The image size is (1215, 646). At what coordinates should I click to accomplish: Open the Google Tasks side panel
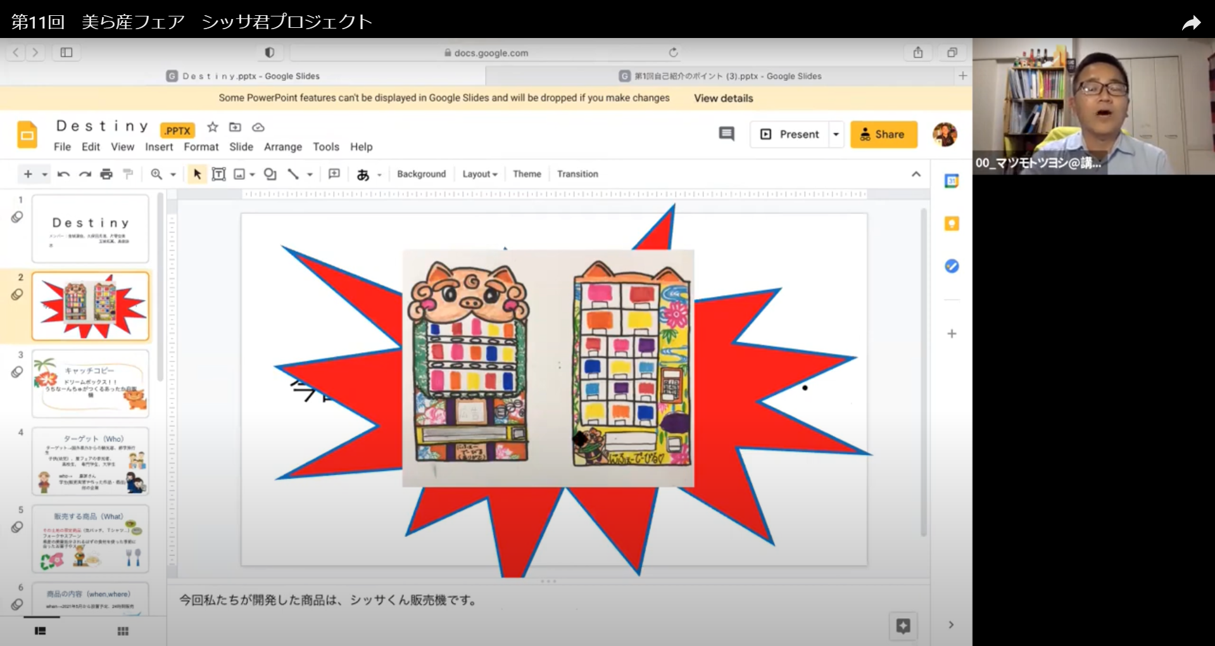coord(951,266)
